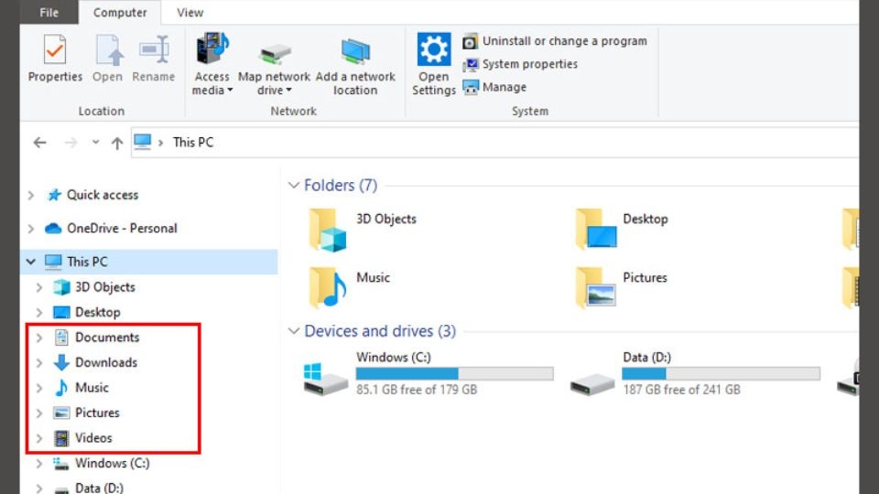Go up one level arrow

116,143
